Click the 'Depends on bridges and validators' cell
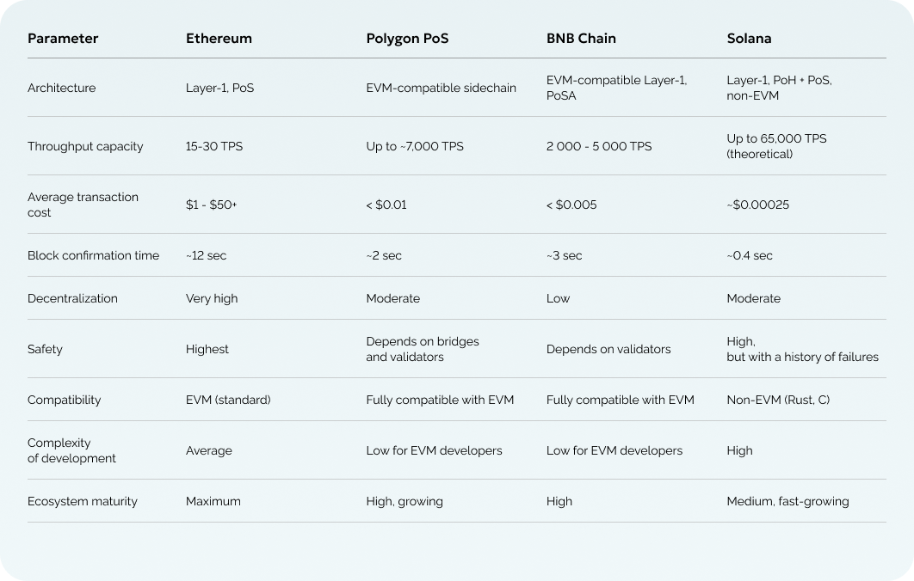 (423, 349)
